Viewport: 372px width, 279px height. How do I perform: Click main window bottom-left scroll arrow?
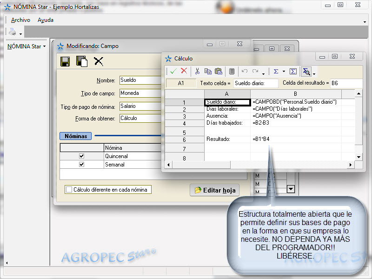tap(7, 263)
